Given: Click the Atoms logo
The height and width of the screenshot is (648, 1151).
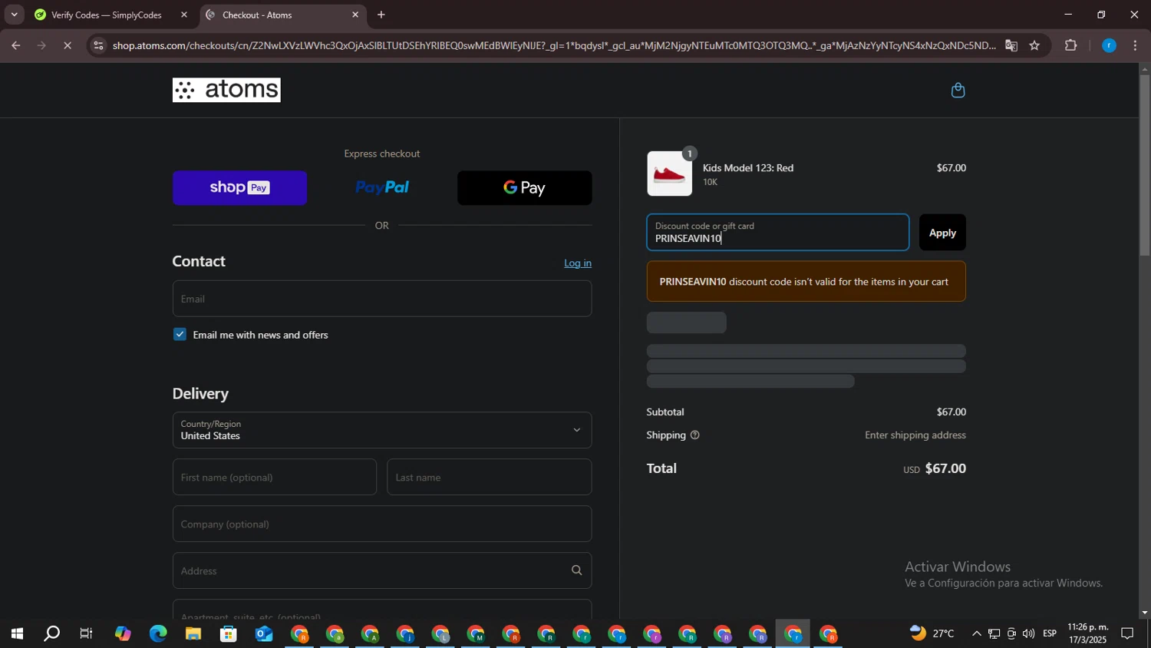Looking at the screenshot, I should tap(226, 90).
